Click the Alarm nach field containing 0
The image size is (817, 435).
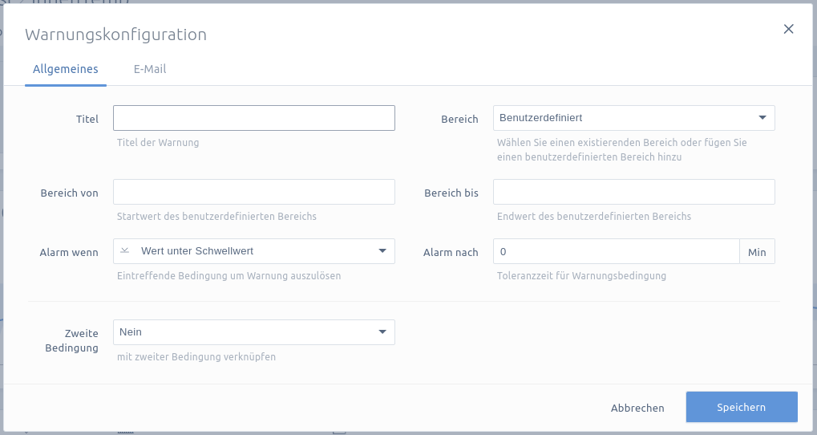[x=617, y=251]
